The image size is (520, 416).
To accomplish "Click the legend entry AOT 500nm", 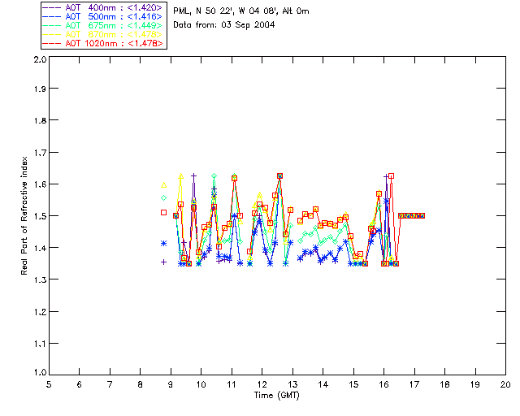I will (x=102, y=16).
